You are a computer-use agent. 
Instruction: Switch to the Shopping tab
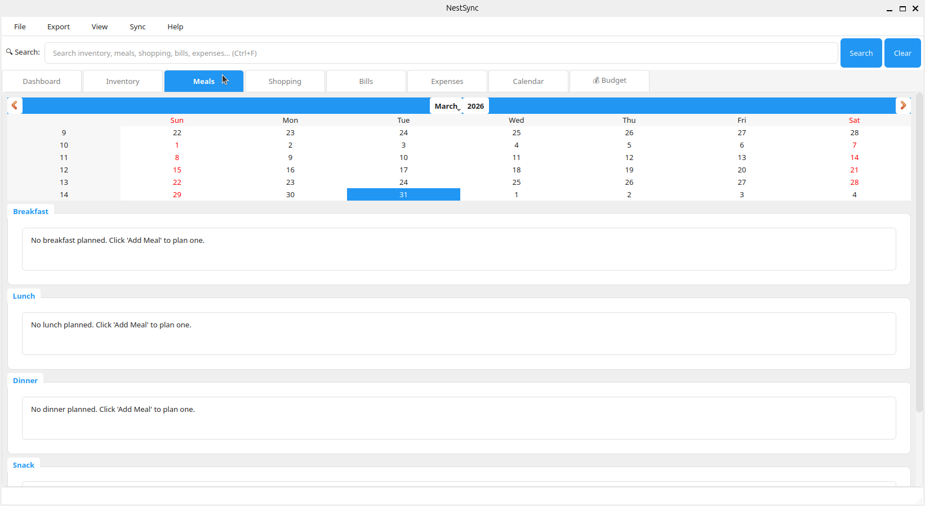pyautogui.click(x=285, y=81)
